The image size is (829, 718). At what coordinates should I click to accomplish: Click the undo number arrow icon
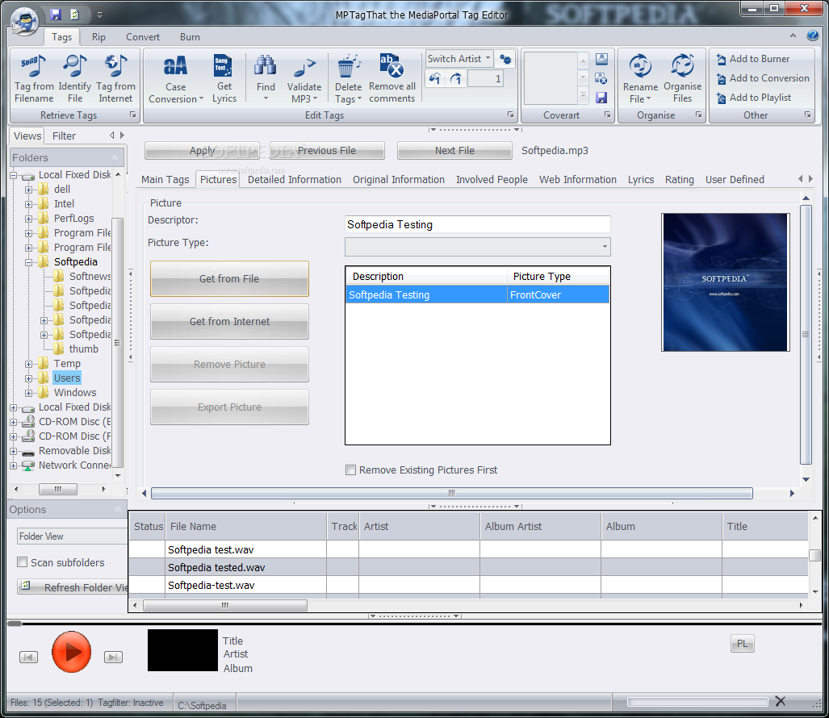click(x=434, y=79)
